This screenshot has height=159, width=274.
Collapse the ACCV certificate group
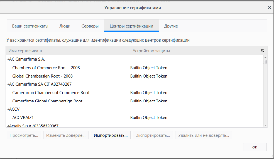pos(8,110)
